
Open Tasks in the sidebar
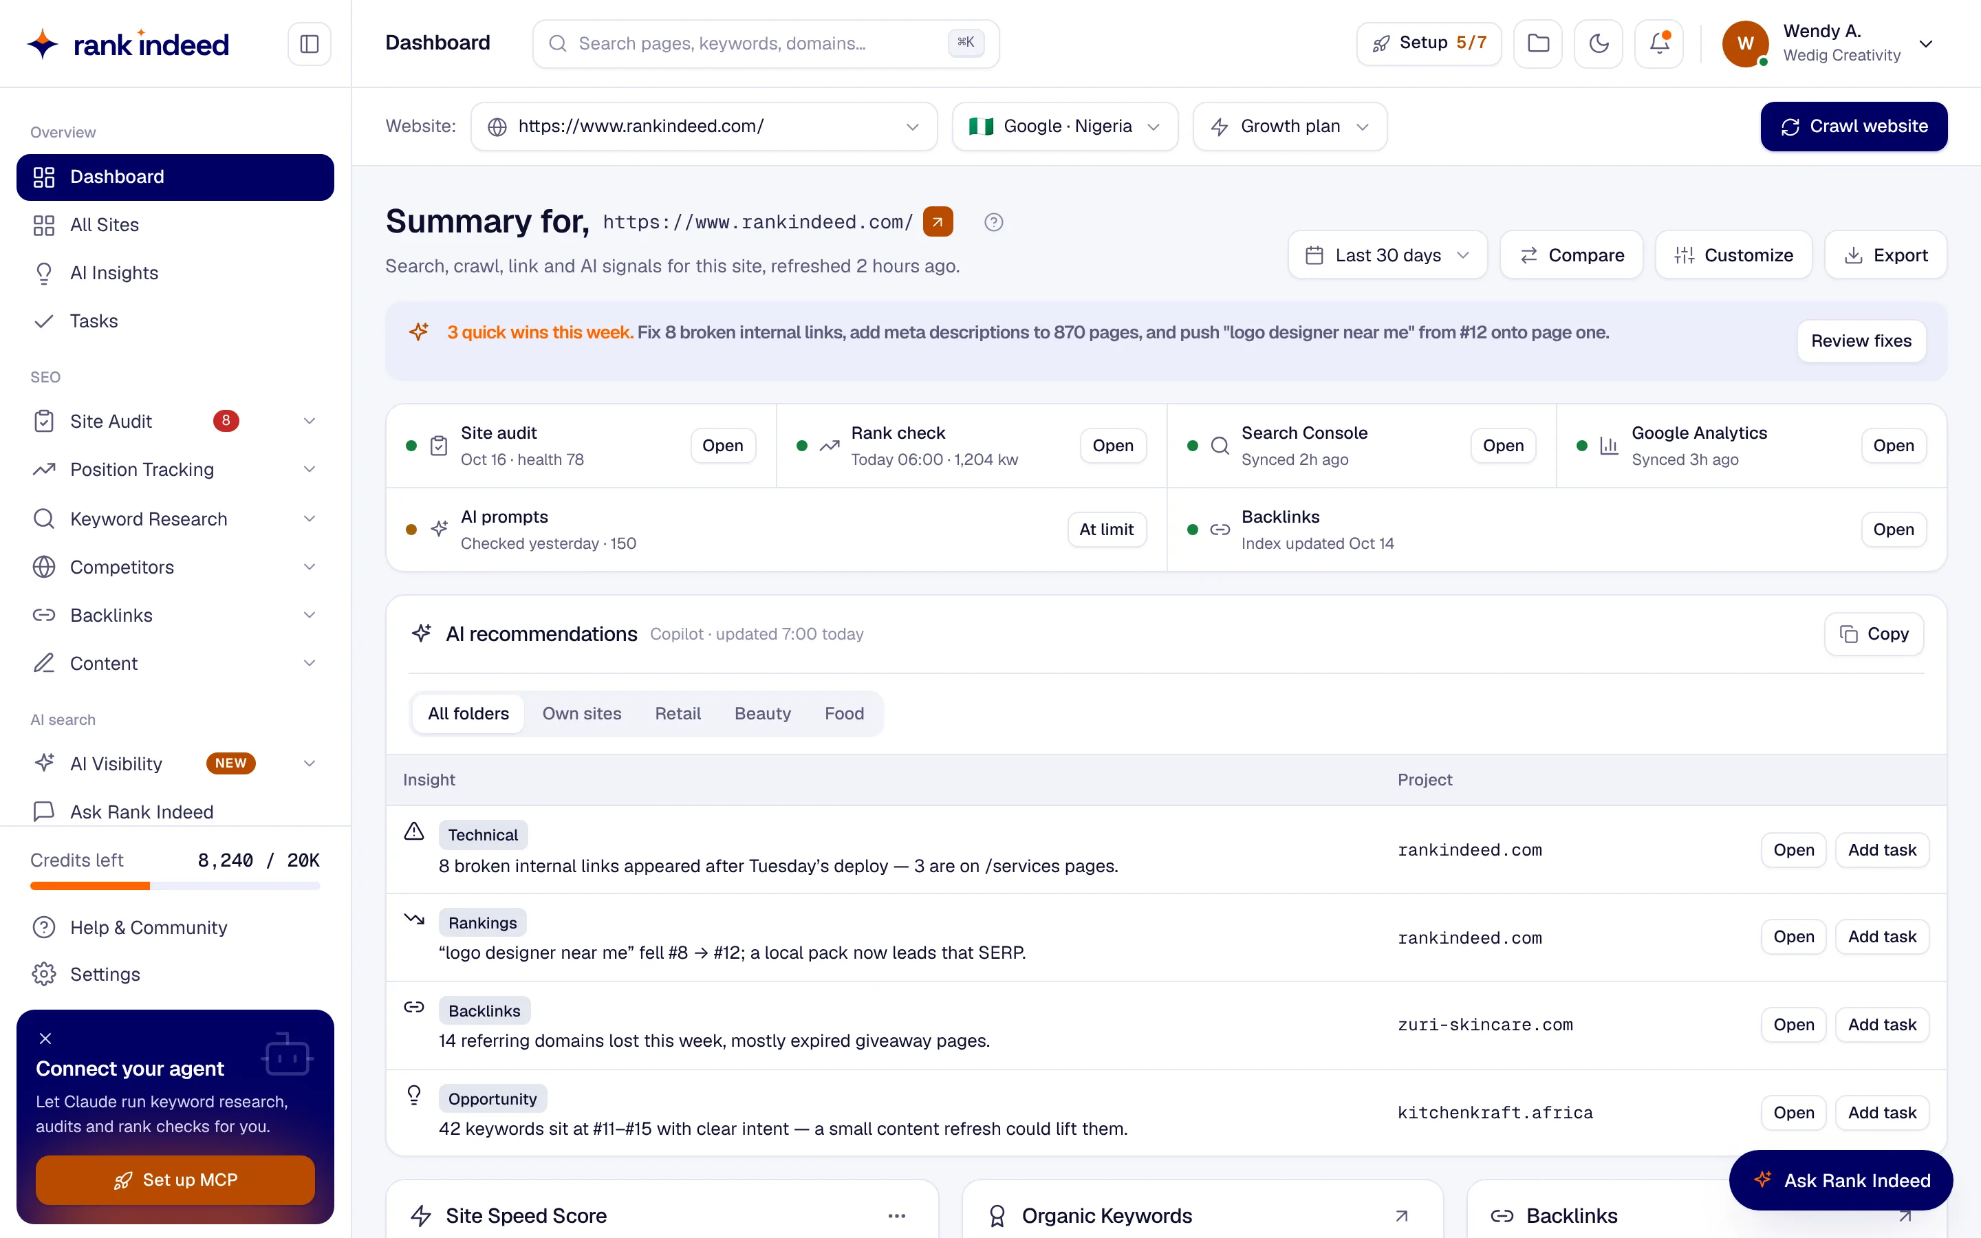(x=175, y=321)
